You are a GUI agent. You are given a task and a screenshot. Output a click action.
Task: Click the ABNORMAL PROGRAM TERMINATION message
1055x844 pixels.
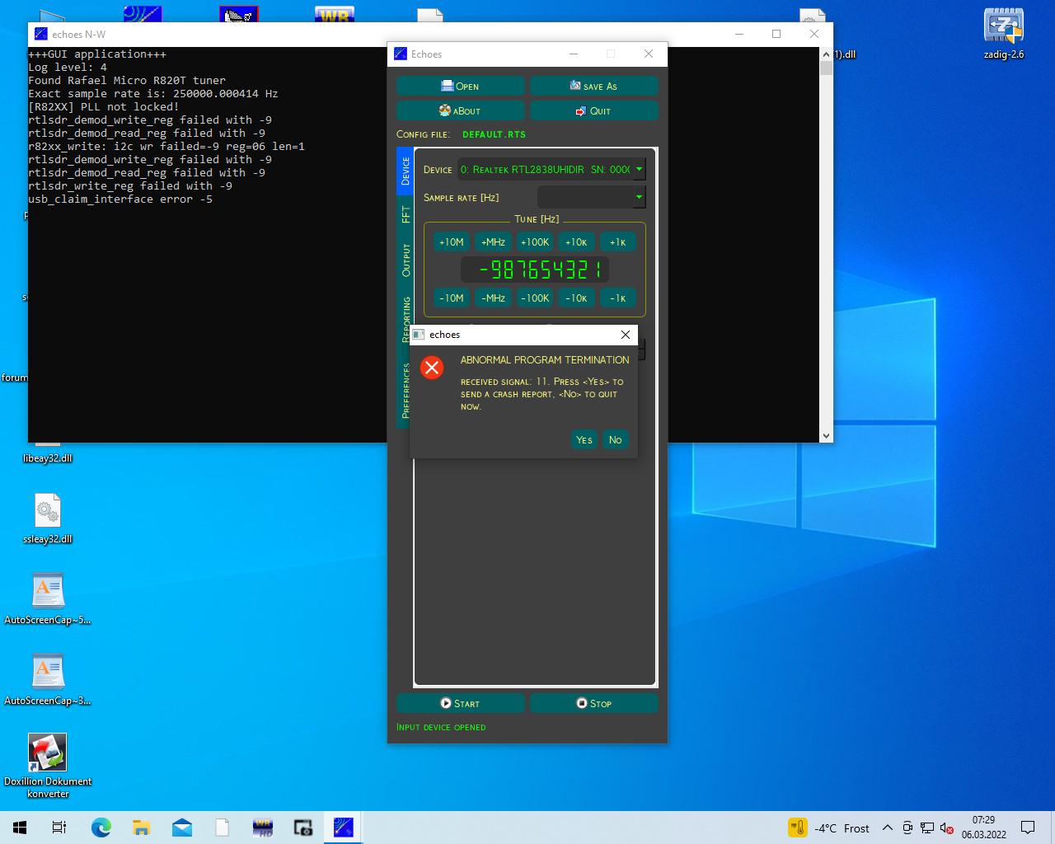[x=545, y=360]
